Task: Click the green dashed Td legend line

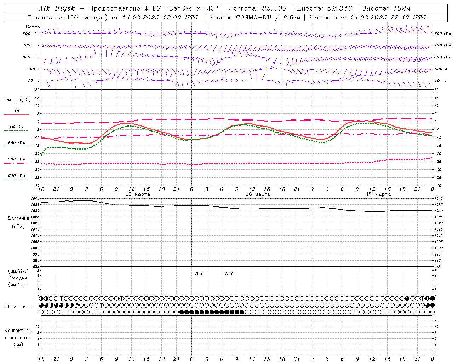Action: click(16, 131)
